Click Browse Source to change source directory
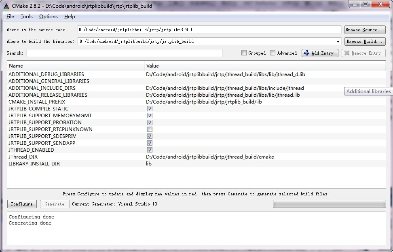This screenshot has width=393, height=252. tap(363, 29)
